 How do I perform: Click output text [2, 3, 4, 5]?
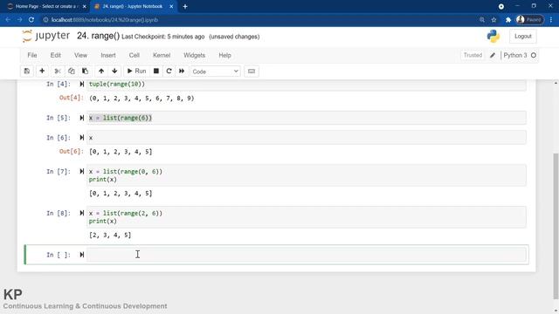(110, 235)
